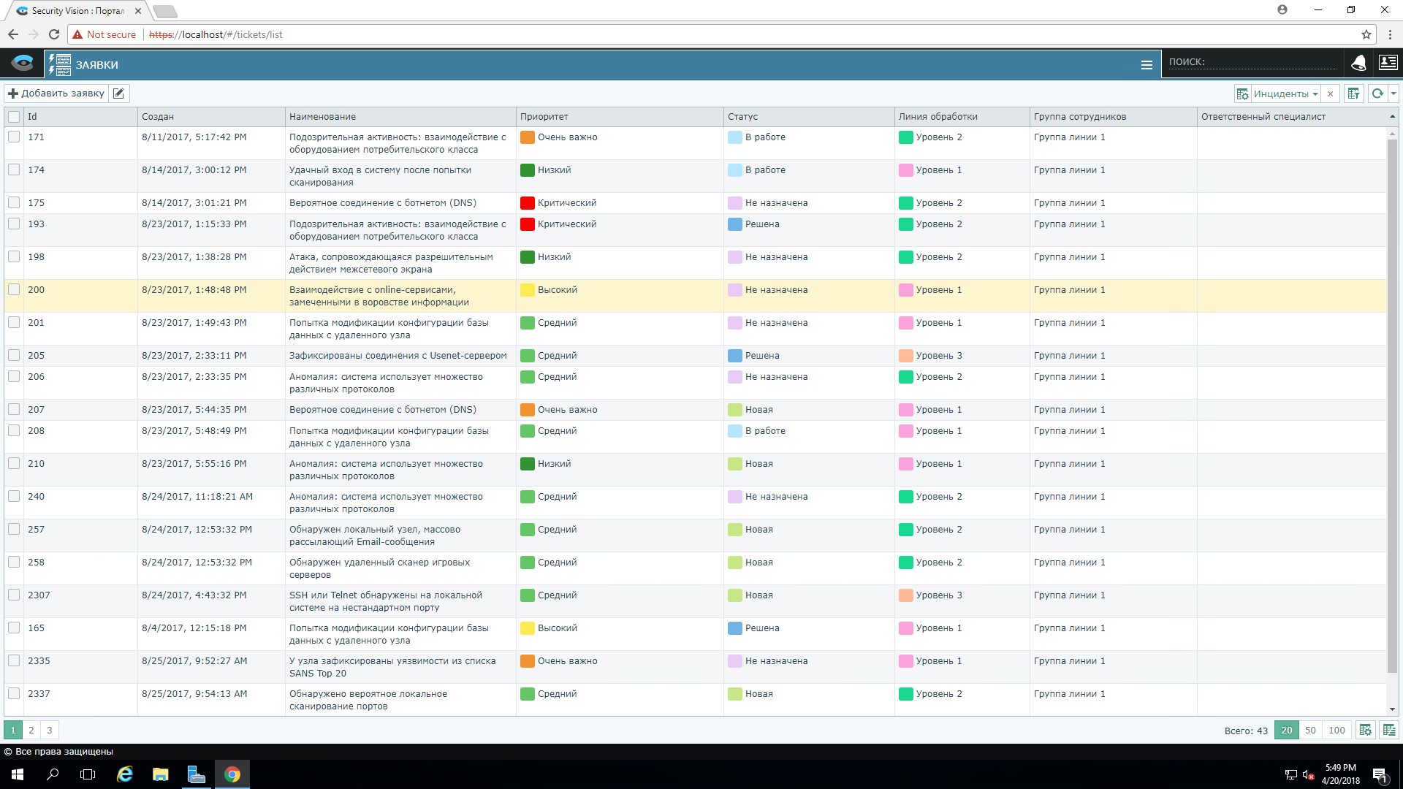Open the user profile card icon

point(1388,64)
